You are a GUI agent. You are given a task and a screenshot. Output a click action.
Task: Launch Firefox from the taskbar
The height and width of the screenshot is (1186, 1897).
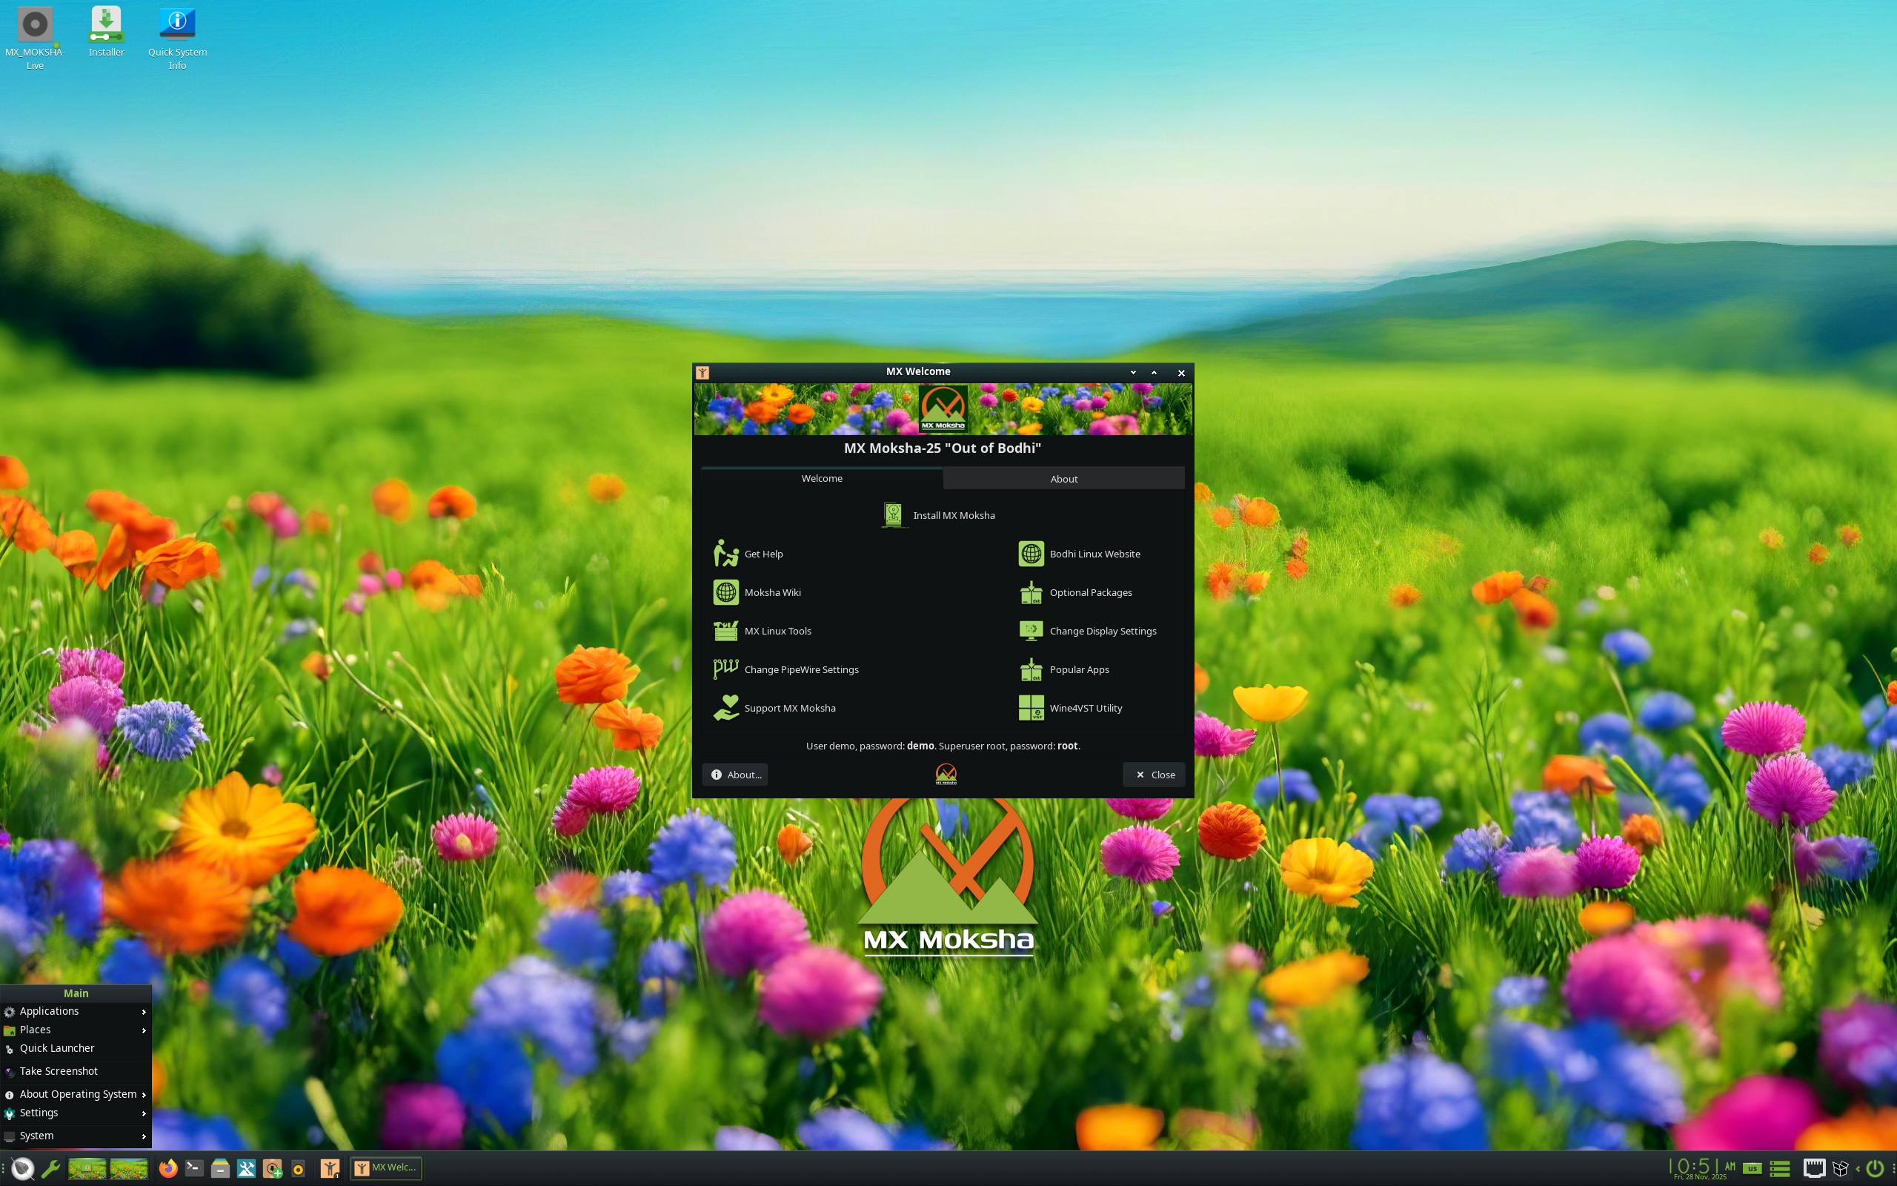coord(167,1168)
